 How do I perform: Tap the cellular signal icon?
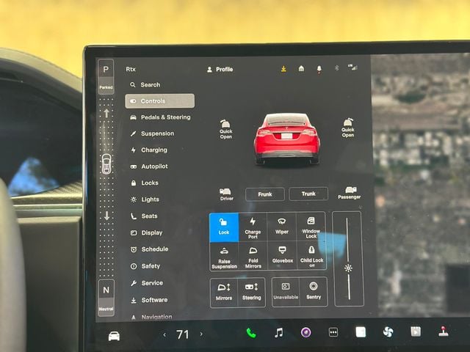(352, 67)
